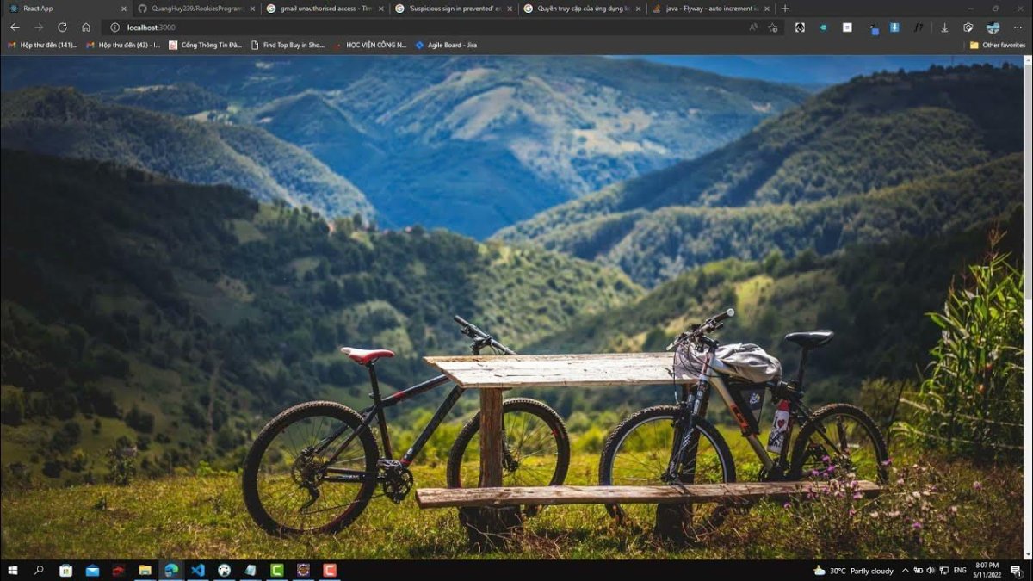Open Settings and more ellipsis menu

[1018, 28]
